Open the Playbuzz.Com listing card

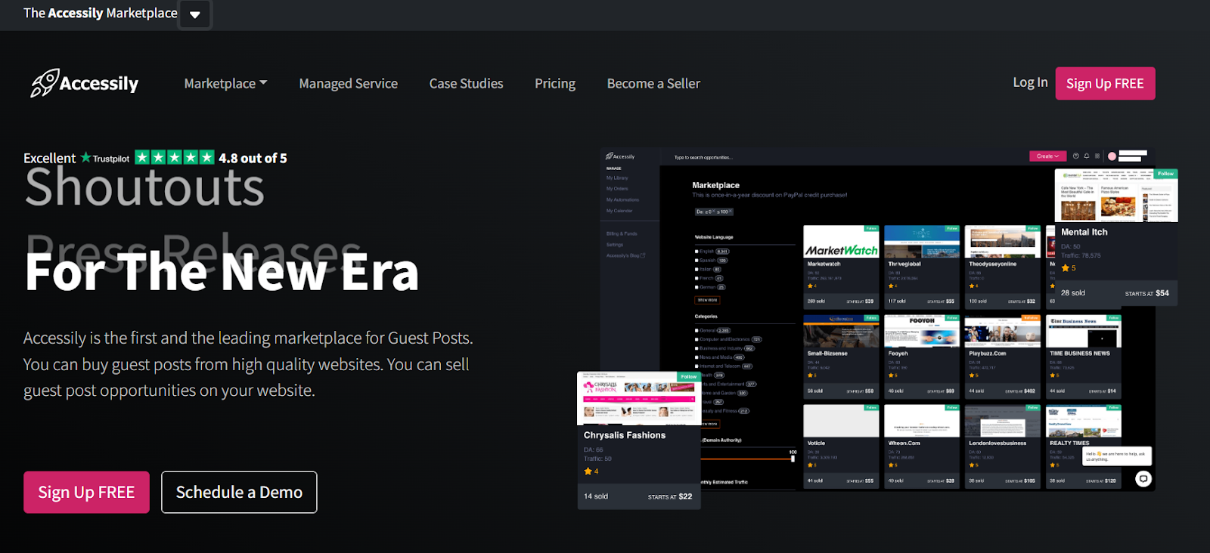tap(1003, 357)
